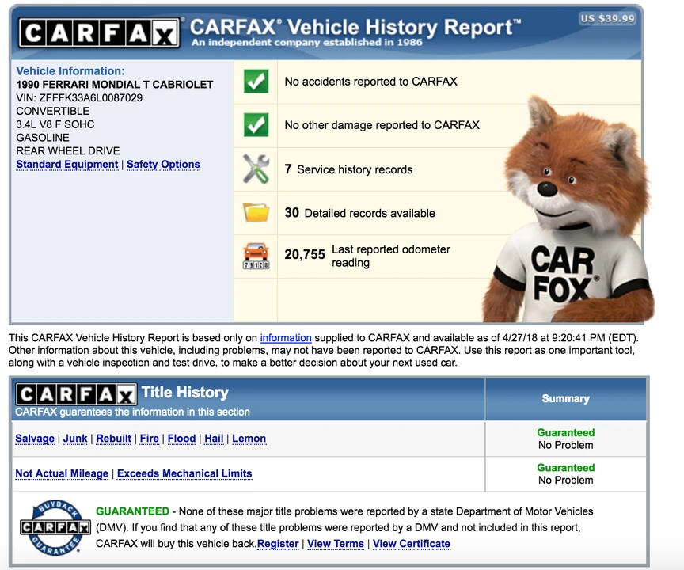The width and height of the screenshot is (684, 570).
Task: Click the 'Last reported odometer reading' label
Action: coord(391,256)
